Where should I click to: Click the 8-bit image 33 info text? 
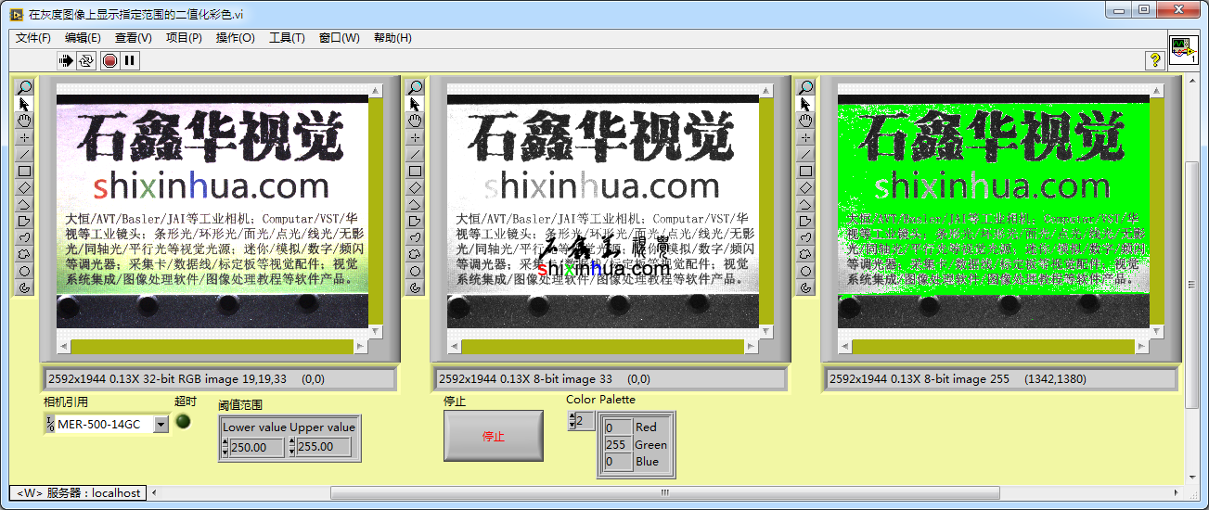pos(544,378)
